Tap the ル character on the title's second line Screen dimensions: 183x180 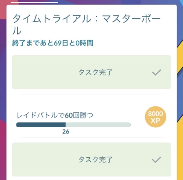pos(17,30)
